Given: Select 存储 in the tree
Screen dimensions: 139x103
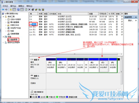Looking at the screenshot, I should point(9,37).
